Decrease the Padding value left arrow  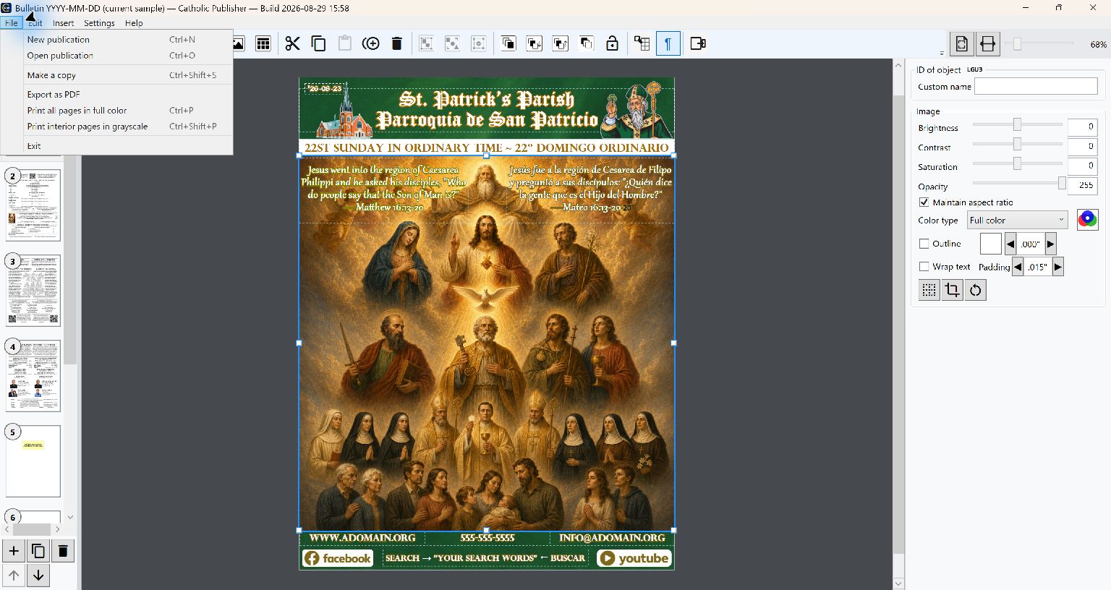coord(1018,267)
